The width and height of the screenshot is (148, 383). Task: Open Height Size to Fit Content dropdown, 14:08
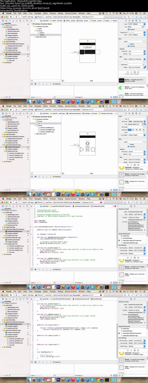(x=137, y=67)
